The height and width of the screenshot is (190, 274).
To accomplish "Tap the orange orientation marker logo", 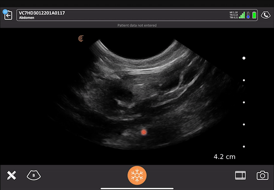I will point(81,39).
